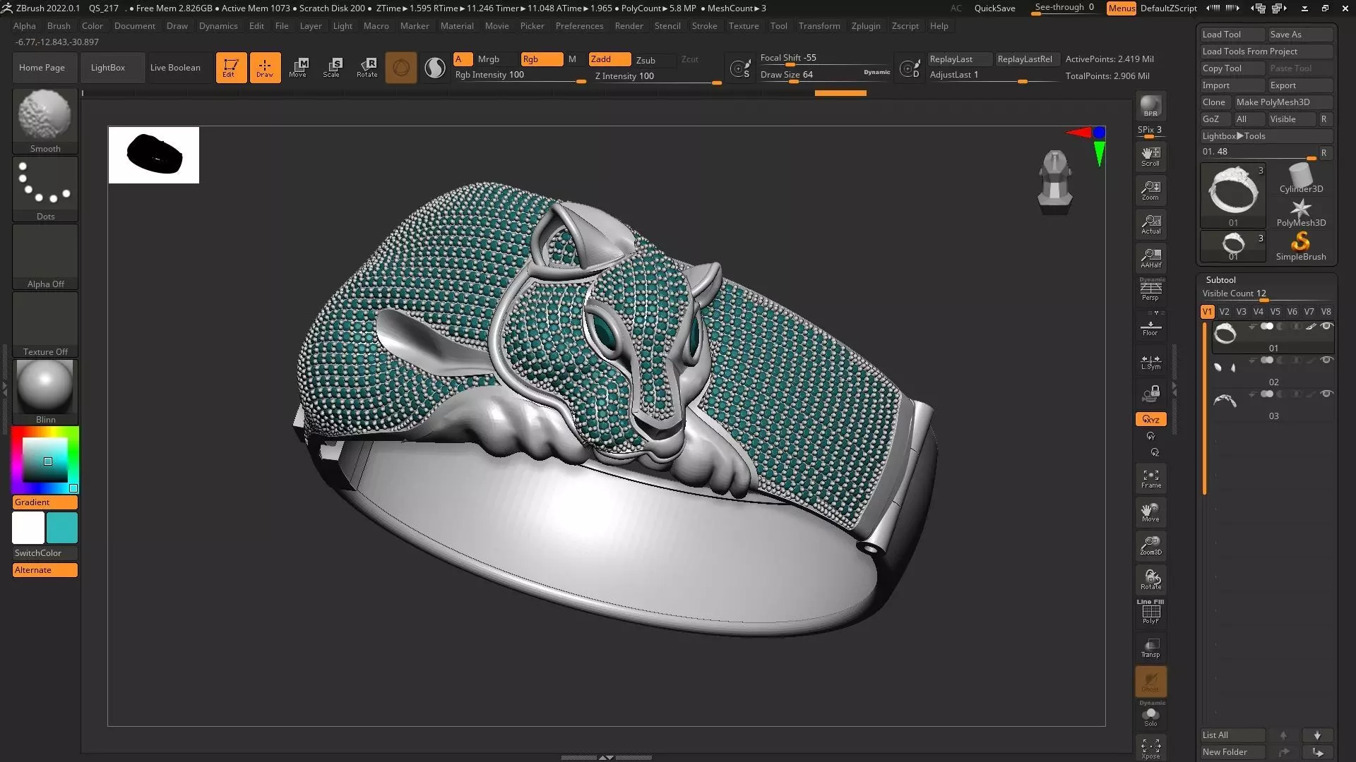The height and width of the screenshot is (762, 1356).
Task: Select the Cylinder3D tool
Action: 1301,178
